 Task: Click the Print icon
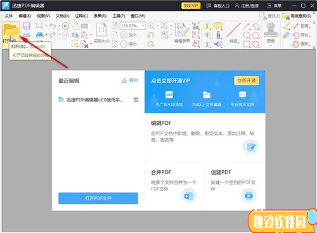click(x=27, y=35)
